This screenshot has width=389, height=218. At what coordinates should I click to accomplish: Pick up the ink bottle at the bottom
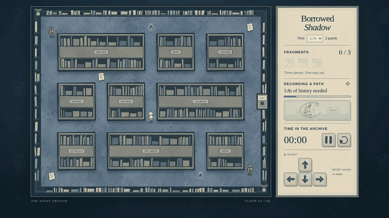[x=201, y=176]
